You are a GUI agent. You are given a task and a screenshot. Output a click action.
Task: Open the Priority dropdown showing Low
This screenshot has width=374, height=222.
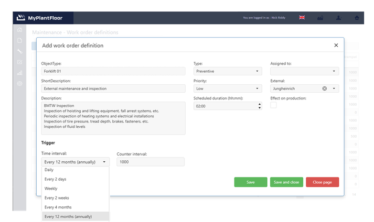pyautogui.click(x=228, y=88)
